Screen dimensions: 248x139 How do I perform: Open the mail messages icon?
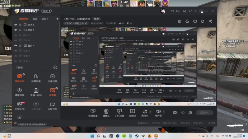172,11
